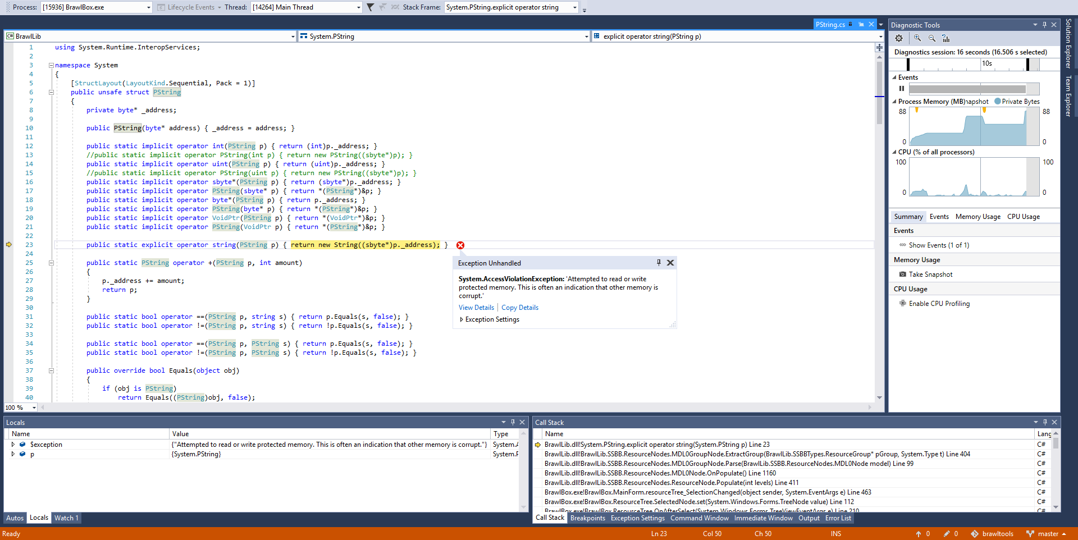
Task: Open Diagnostic Tools settings gear
Action: pyautogui.click(x=899, y=38)
